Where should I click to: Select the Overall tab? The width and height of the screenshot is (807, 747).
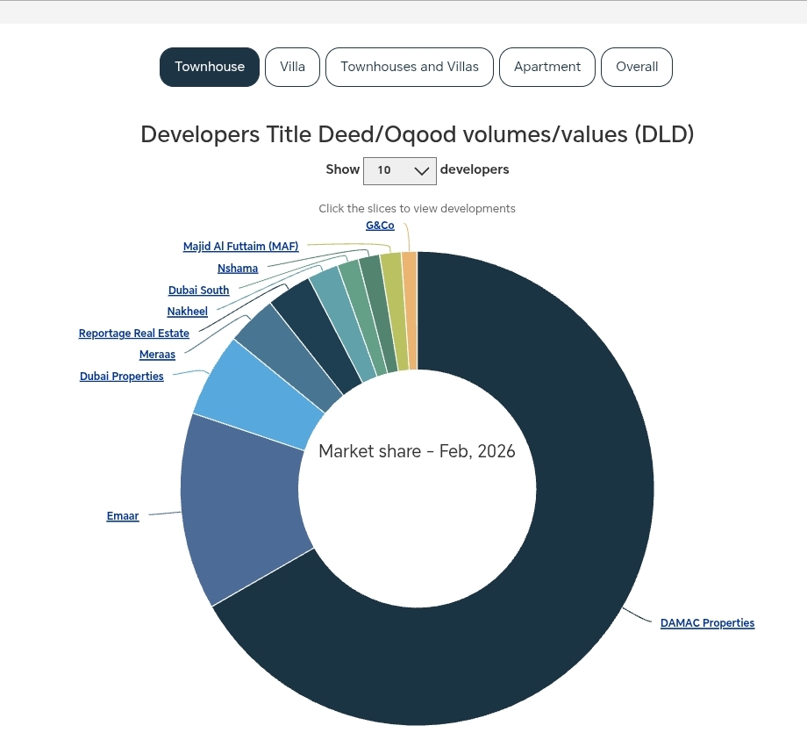coord(637,67)
